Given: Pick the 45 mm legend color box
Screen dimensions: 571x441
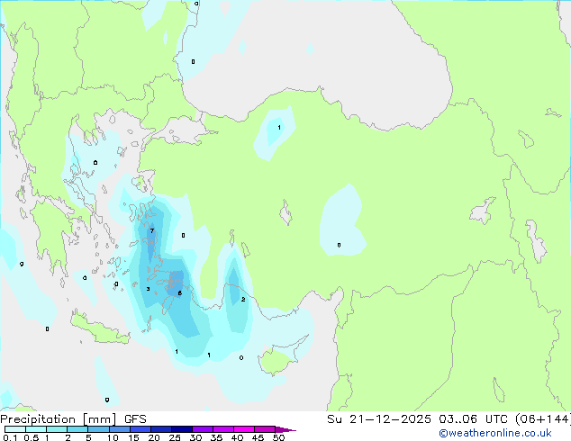Looking at the screenshot, I should click(265, 429).
